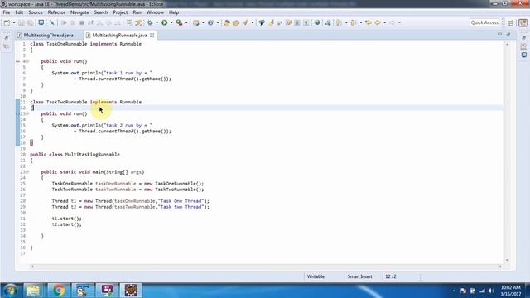Viewport: 530px width, 298px height.
Task: Click the volume speaker tray icon
Action: [491, 291]
